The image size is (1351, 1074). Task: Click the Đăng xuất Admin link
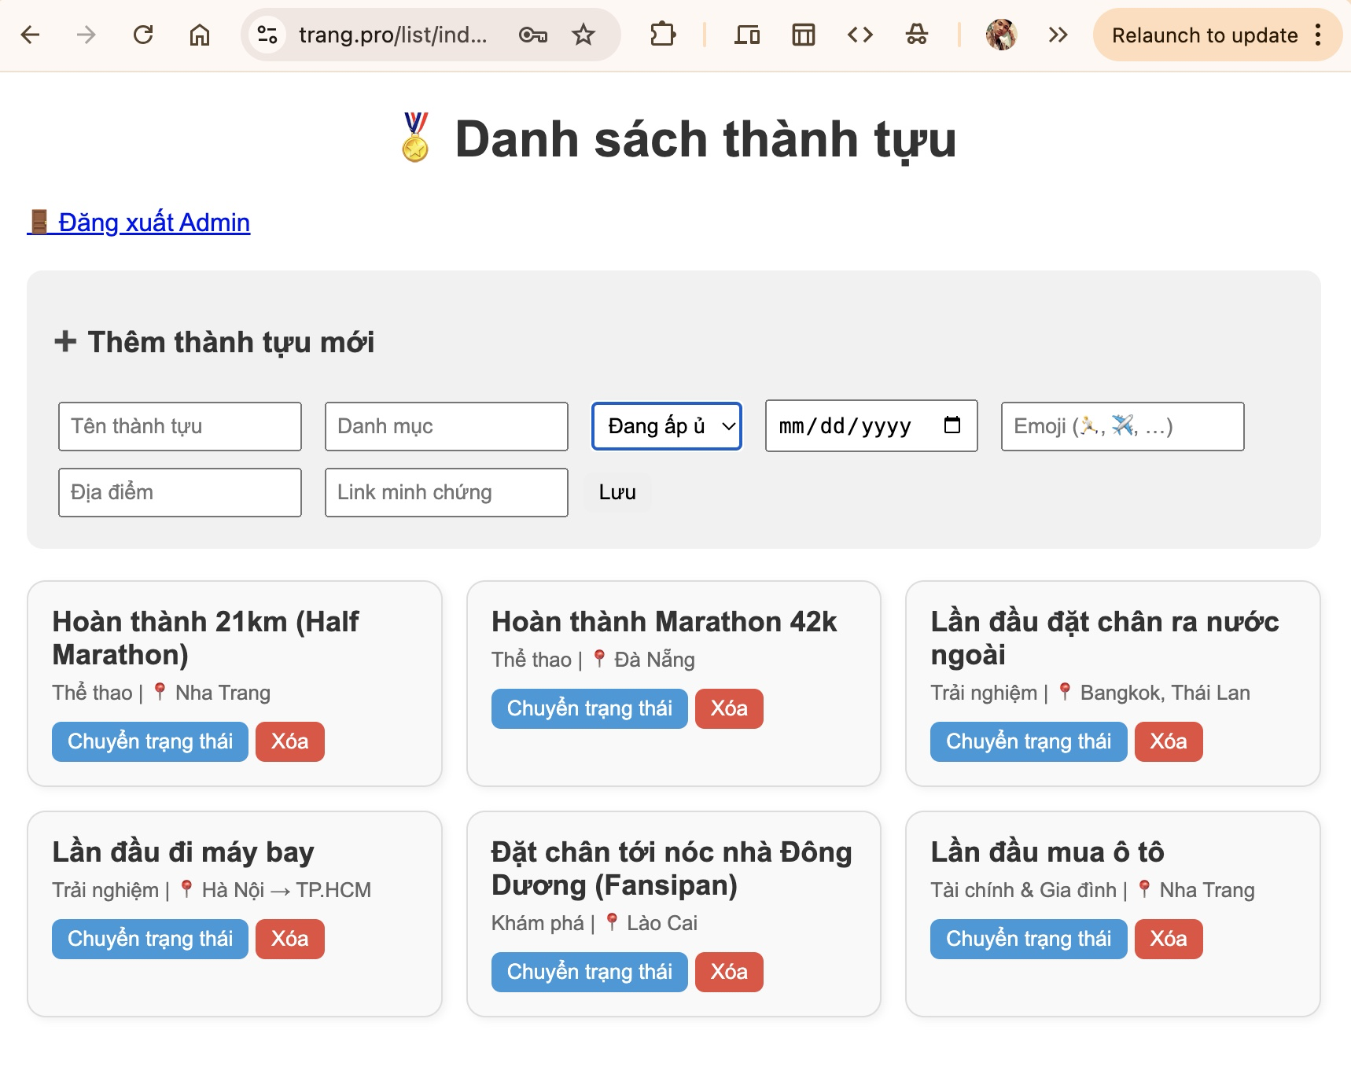point(138,223)
